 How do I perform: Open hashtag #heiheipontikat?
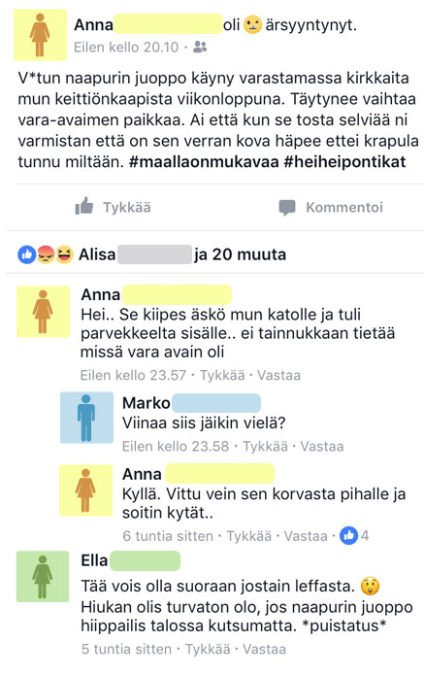click(344, 162)
